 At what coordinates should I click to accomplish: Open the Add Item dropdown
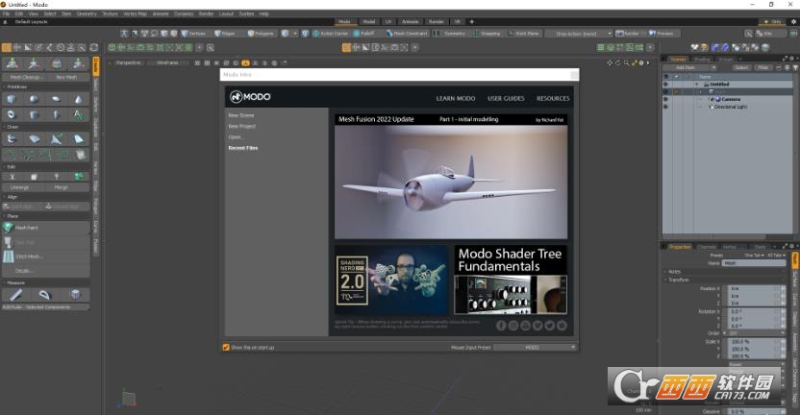pyautogui.click(x=688, y=68)
